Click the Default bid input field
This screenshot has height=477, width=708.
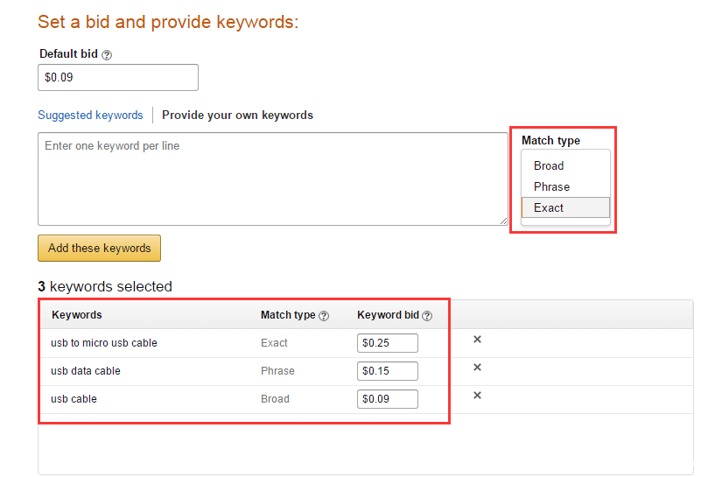click(x=118, y=77)
